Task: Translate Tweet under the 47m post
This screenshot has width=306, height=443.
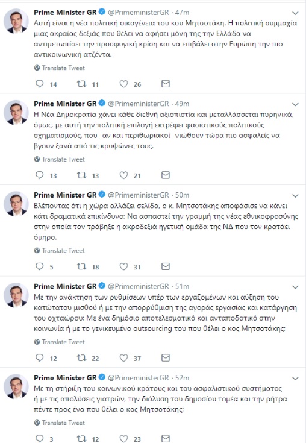Action: (60, 68)
